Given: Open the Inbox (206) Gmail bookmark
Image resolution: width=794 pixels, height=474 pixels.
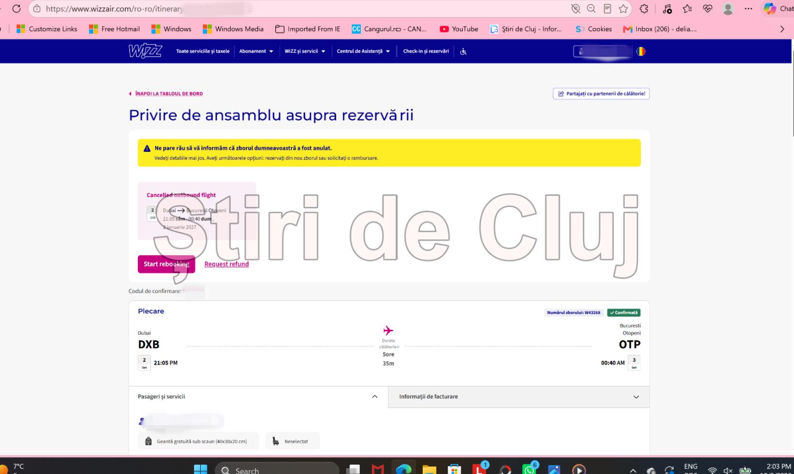Looking at the screenshot, I should click(660, 29).
